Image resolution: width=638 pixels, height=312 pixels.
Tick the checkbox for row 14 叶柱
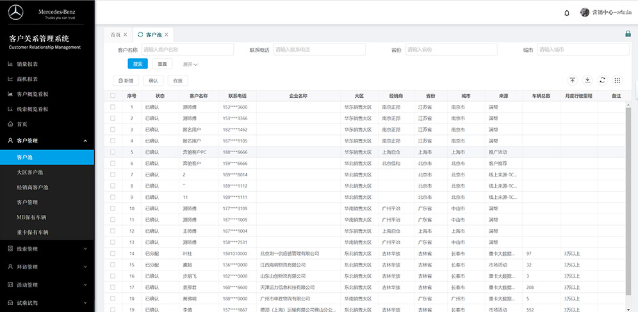click(113, 254)
